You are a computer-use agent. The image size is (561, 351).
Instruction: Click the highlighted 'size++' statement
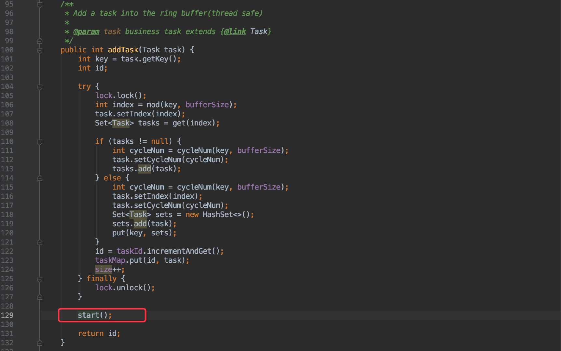pyautogui.click(x=110, y=269)
